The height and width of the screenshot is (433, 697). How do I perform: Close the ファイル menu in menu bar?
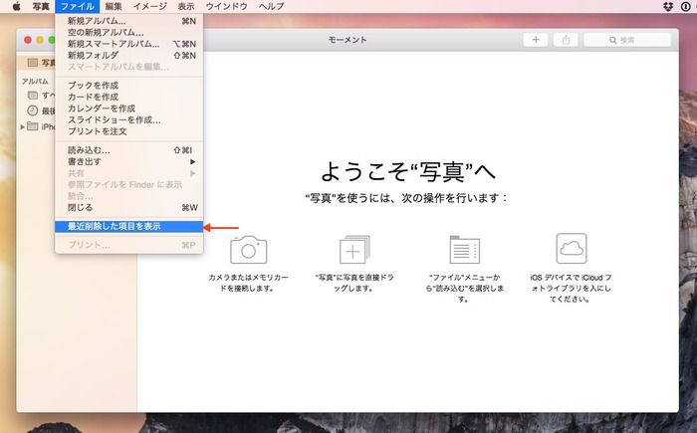pyautogui.click(x=78, y=6)
